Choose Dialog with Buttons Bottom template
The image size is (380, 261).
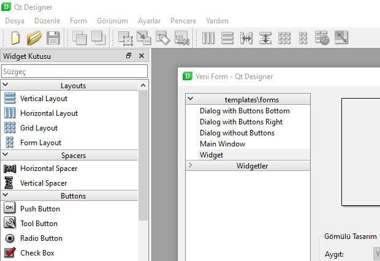coord(245,111)
